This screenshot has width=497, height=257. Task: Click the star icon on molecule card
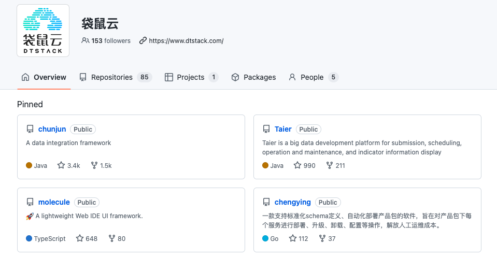(x=80, y=238)
